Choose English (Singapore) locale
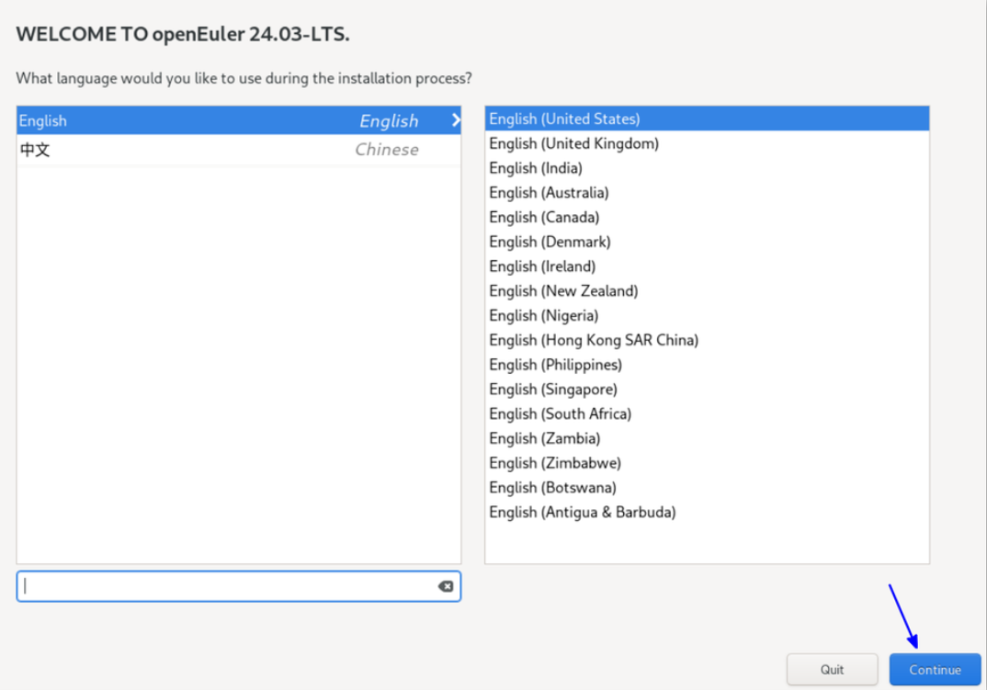Image resolution: width=987 pixels, height=690 pixels. coord(707,389)
